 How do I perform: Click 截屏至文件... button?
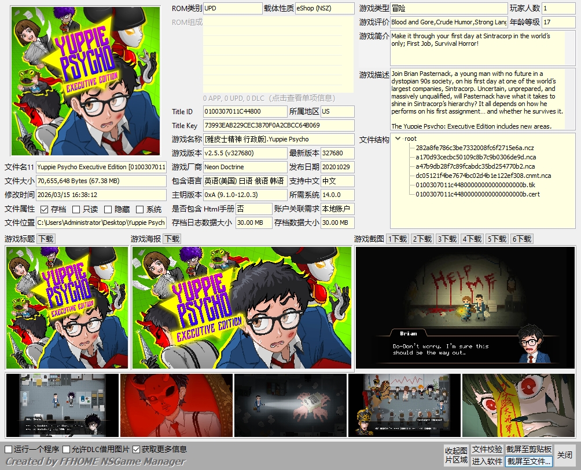coord(529,461)
